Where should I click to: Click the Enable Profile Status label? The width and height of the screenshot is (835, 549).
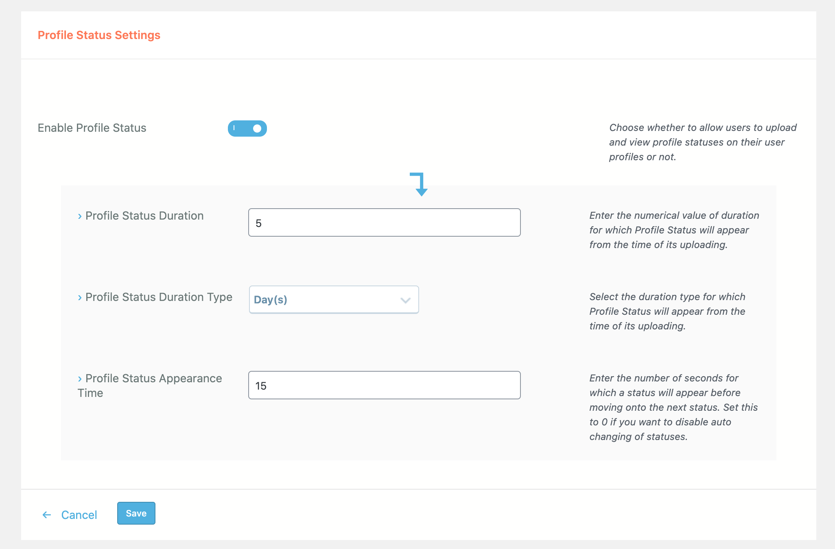coord(92,128)
